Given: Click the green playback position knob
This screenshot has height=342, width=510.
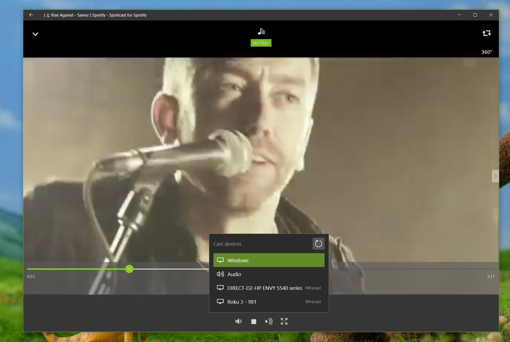Looking at the screenshot, I should [129, 269].
